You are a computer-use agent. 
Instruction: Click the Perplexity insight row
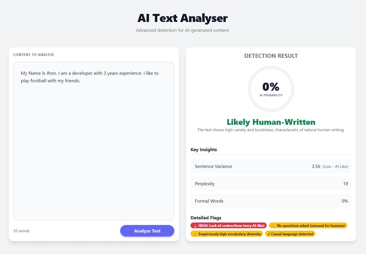271,184
